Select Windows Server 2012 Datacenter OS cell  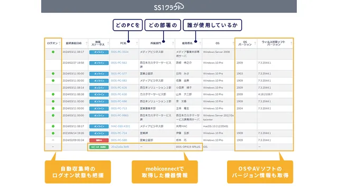(218, 117)
